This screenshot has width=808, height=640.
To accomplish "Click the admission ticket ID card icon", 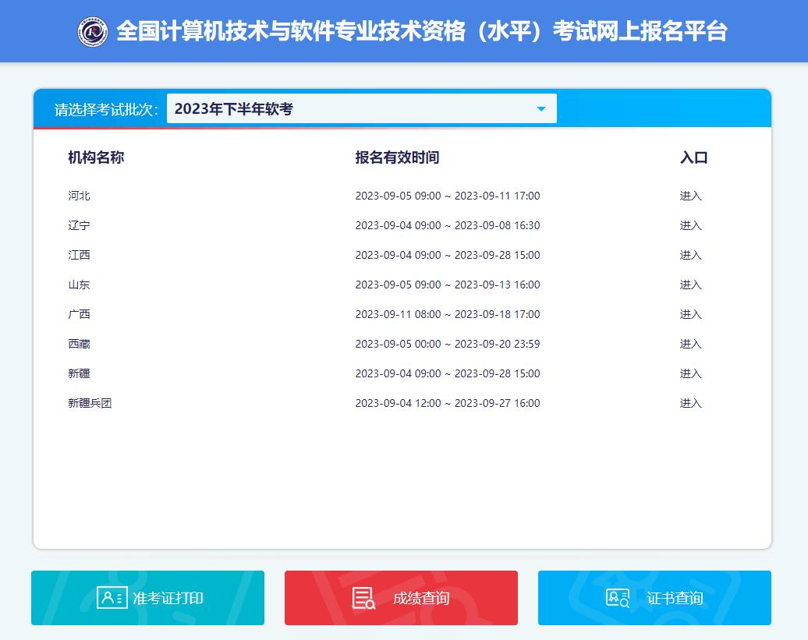I will [112, 598].
